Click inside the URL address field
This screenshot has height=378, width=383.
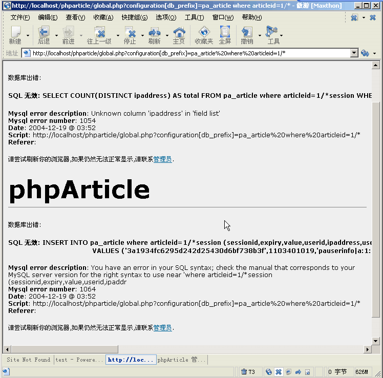(189, 53)
